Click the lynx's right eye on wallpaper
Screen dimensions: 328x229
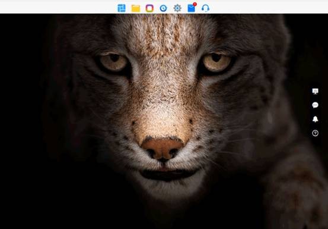pyautogui.click(x=216, y=62)
